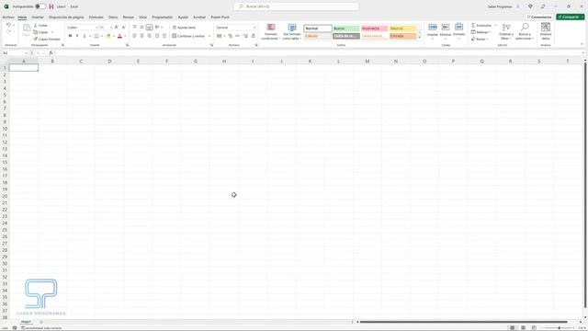Toggle Underline (S) formatting
Screen dimensions: 588x331
pyautogui.click(x=85, y=36)
